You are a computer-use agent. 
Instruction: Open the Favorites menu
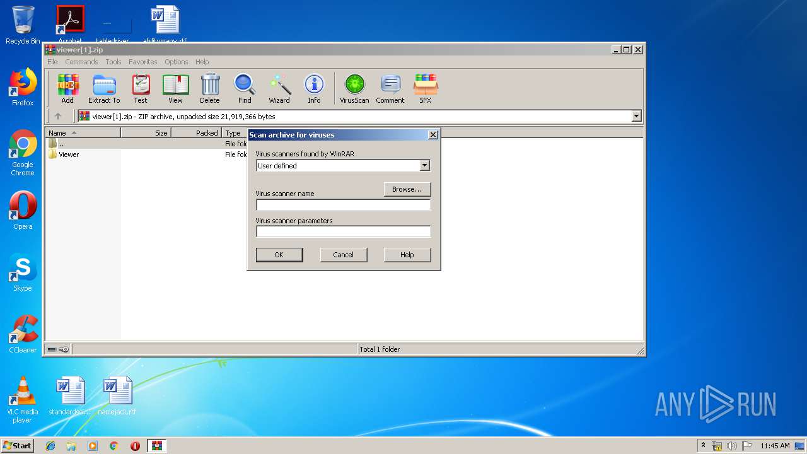point(143,62)
